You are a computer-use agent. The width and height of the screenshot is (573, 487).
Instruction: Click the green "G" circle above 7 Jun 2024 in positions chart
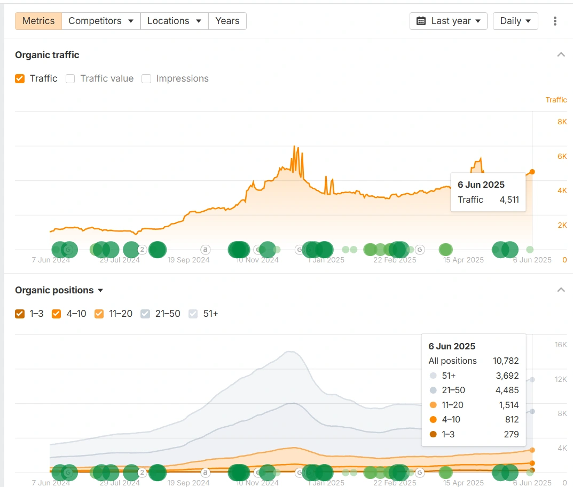[x=68, y=473]
